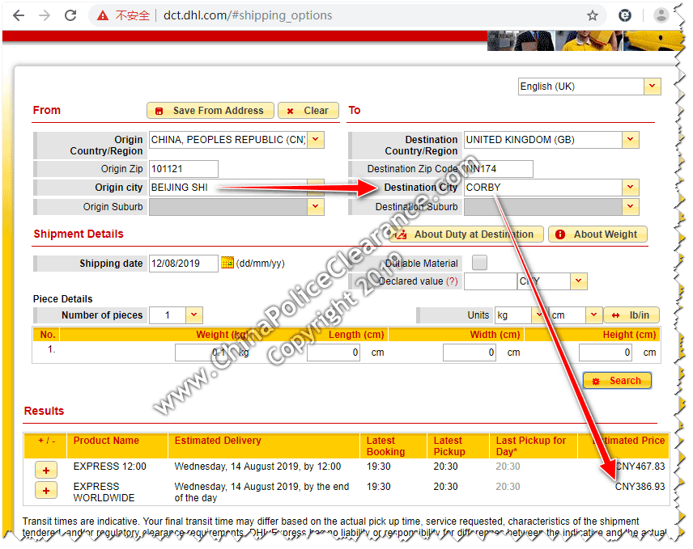Click the browser address bar URL

coord(248,15)
